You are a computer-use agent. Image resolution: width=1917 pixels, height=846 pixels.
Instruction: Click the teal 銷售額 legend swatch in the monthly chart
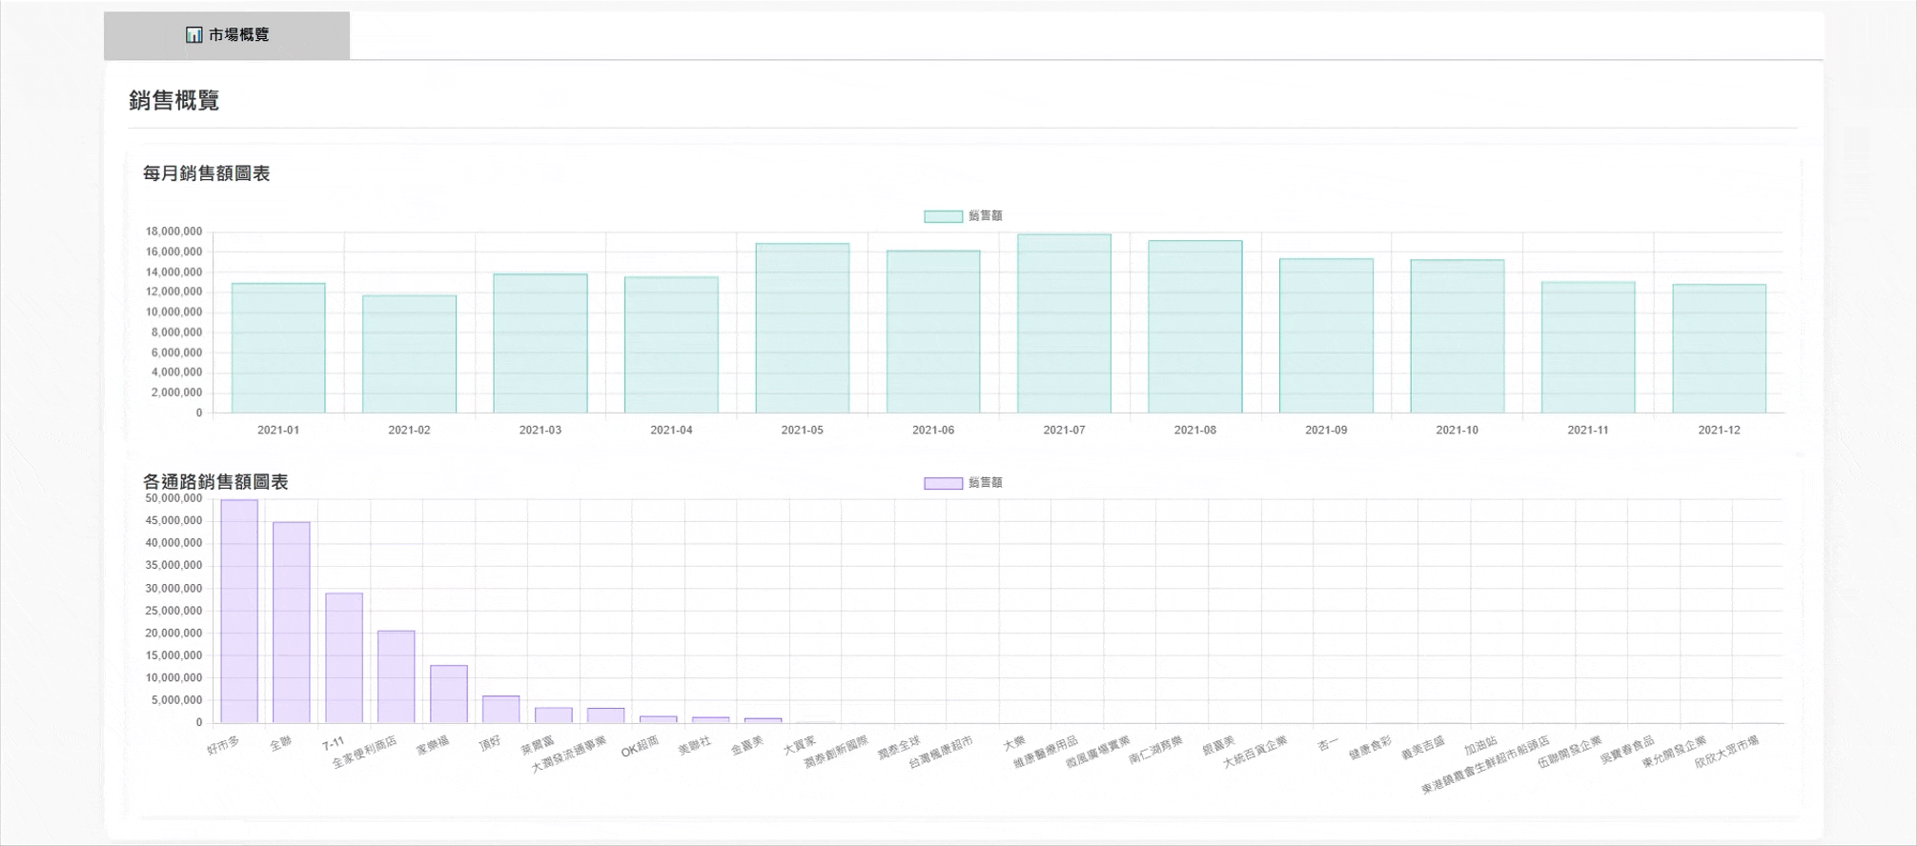click(x=943, y=216)
